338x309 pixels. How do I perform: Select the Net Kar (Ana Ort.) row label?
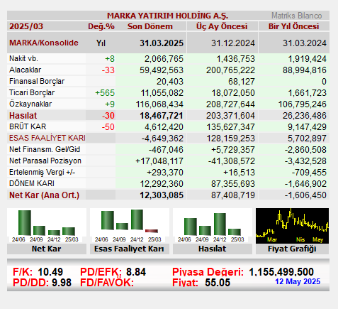pyautogui.click(x=44, y=195)
